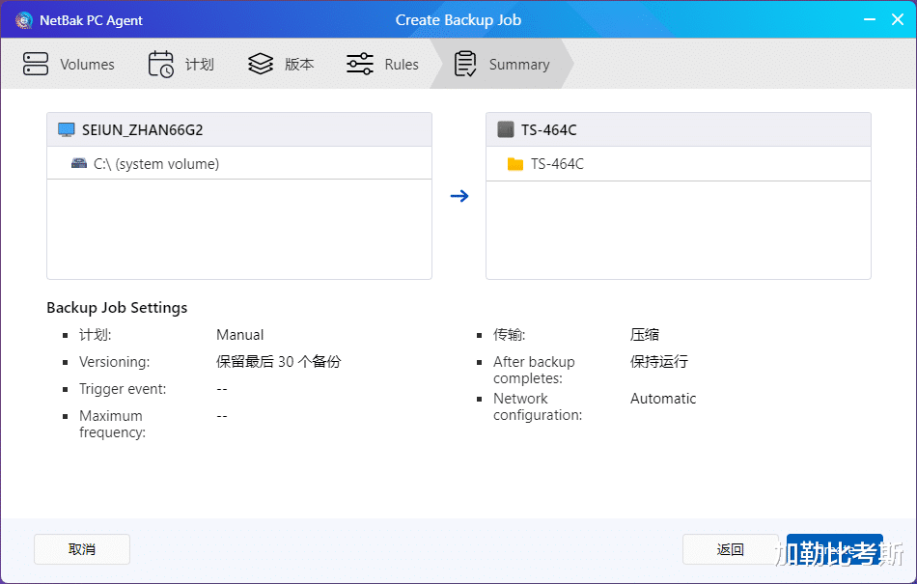The height and width of the screenshot is (584, 917).
Task: Click the Trigger event: label
Action: (123, 389)
